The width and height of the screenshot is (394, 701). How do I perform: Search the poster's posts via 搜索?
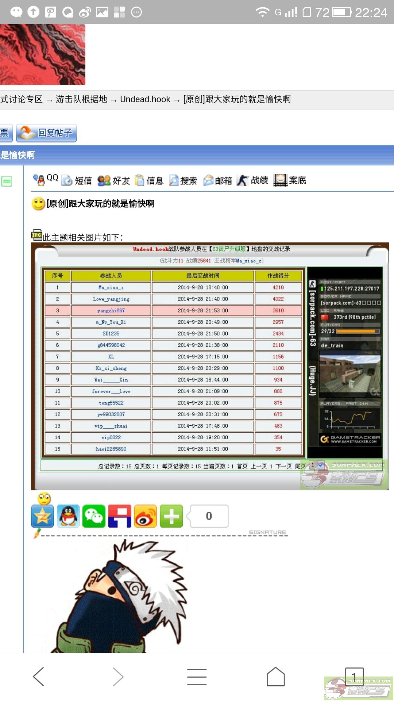183,180
